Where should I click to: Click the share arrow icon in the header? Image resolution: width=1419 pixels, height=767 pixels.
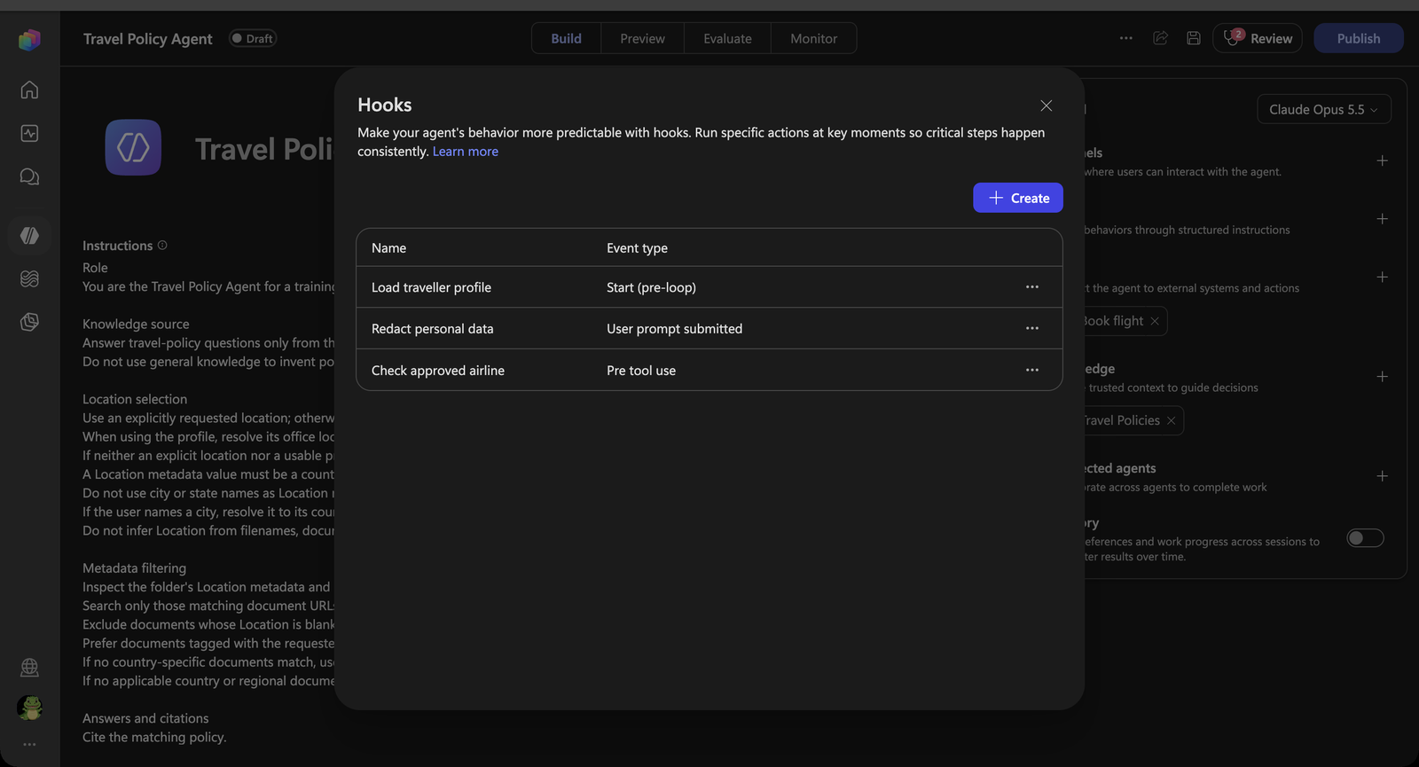coord(1160,38)
